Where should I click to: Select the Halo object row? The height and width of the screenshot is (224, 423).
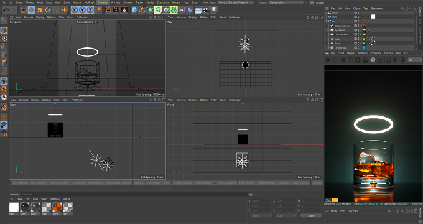tap(335, 17)
